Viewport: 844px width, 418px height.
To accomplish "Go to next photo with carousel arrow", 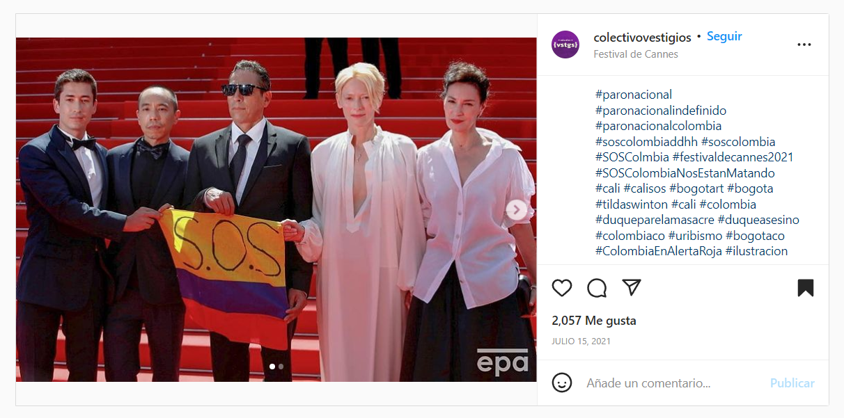I will 517,209.
